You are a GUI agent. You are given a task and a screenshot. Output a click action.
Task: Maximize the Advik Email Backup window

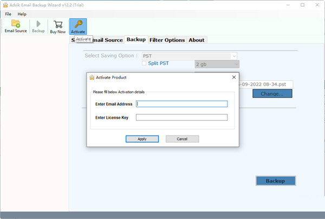[x=302, y=5]
